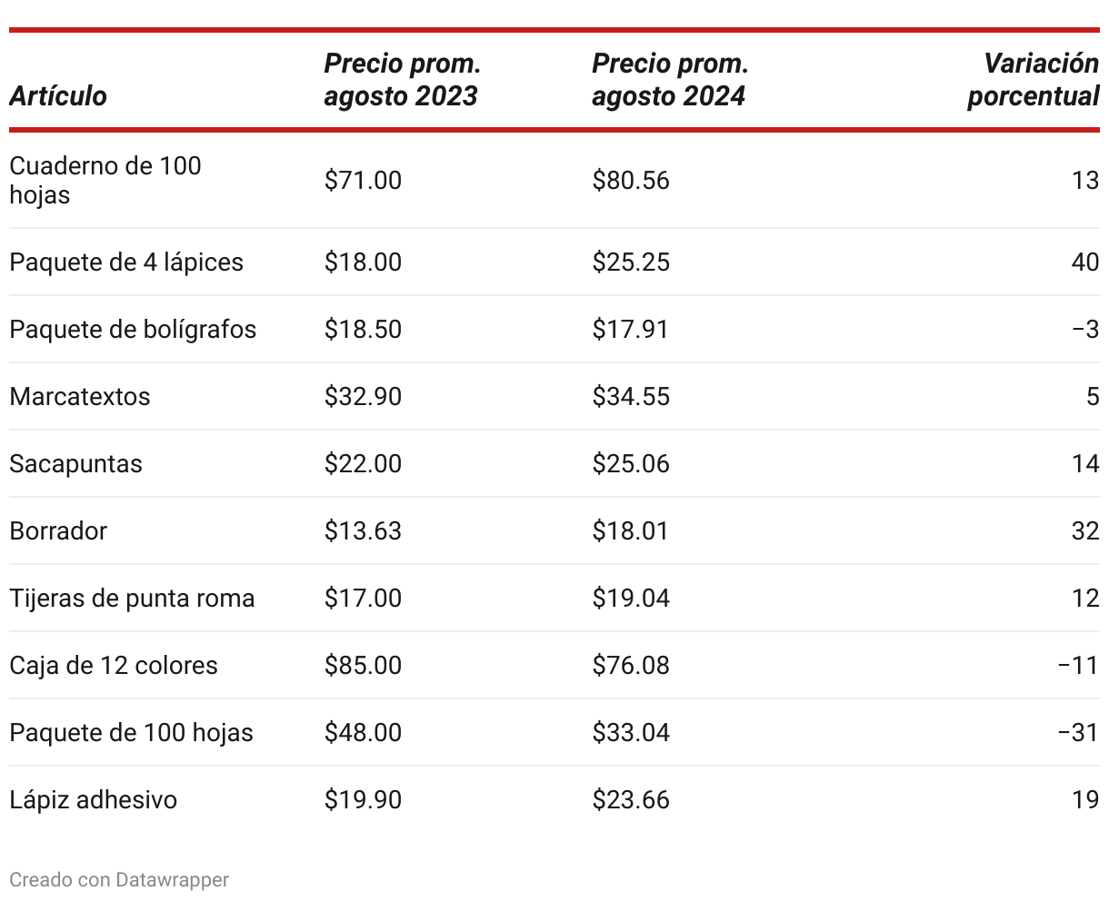Click the Borrador row label
This screenshot has height=901, width=1109.
58,530
